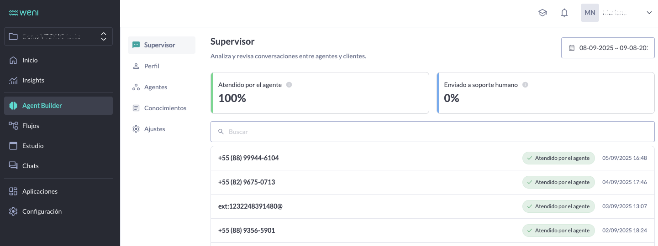Open the Ajustes settings tab
The width and height of the screenshot is (658, 246).
point(154,129)
